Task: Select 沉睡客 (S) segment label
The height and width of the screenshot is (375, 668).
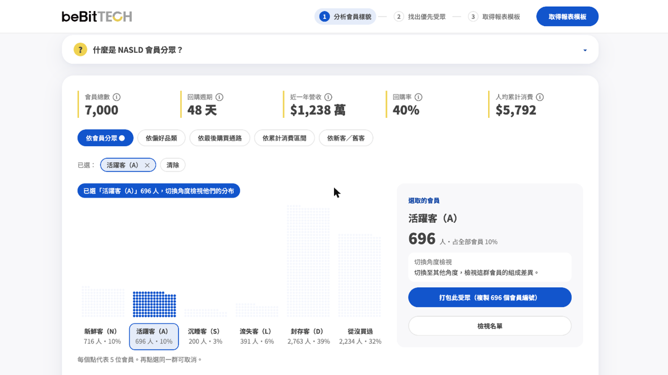Action: coord(205,336)
